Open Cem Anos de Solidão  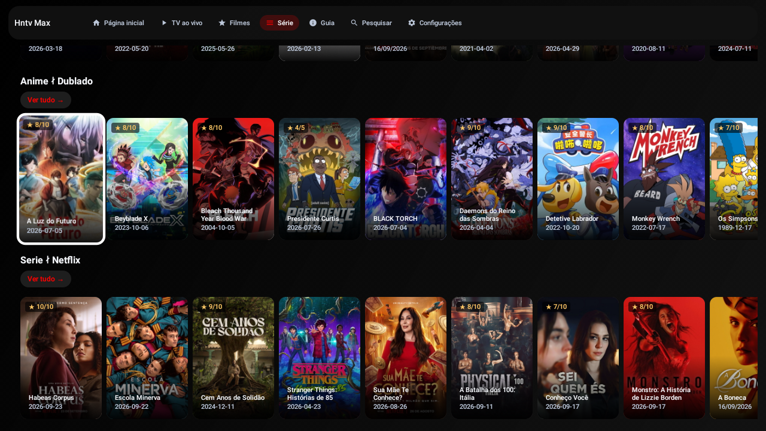point(233,358)
